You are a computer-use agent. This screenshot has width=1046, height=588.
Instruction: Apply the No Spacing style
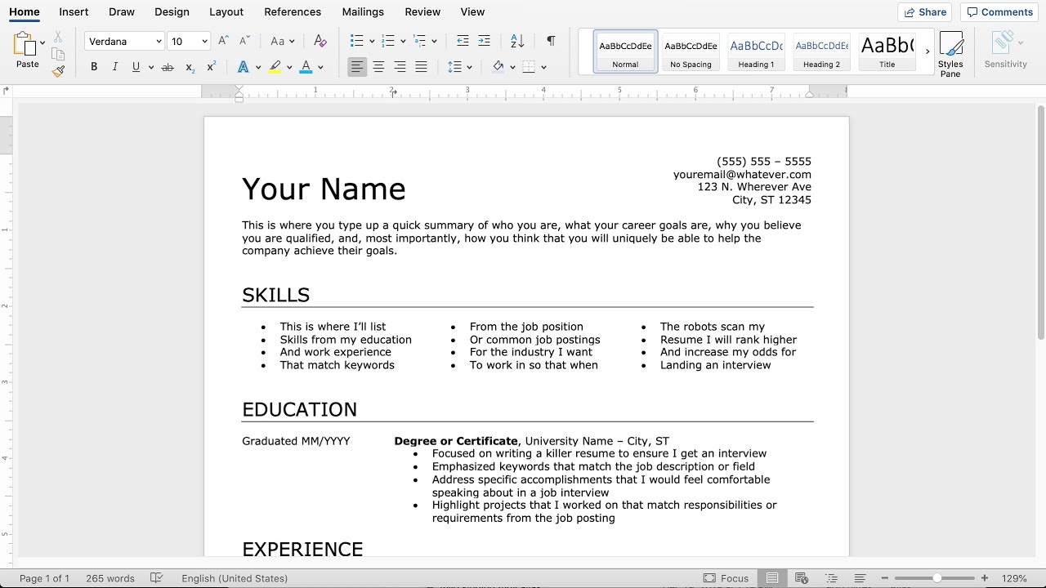click(691, 51)
